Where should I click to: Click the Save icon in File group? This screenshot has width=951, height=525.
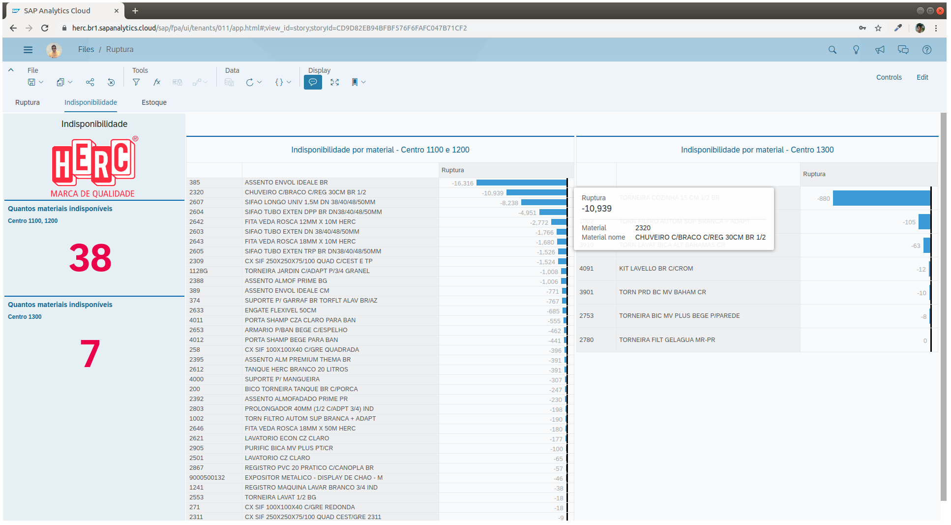[31, 82]
